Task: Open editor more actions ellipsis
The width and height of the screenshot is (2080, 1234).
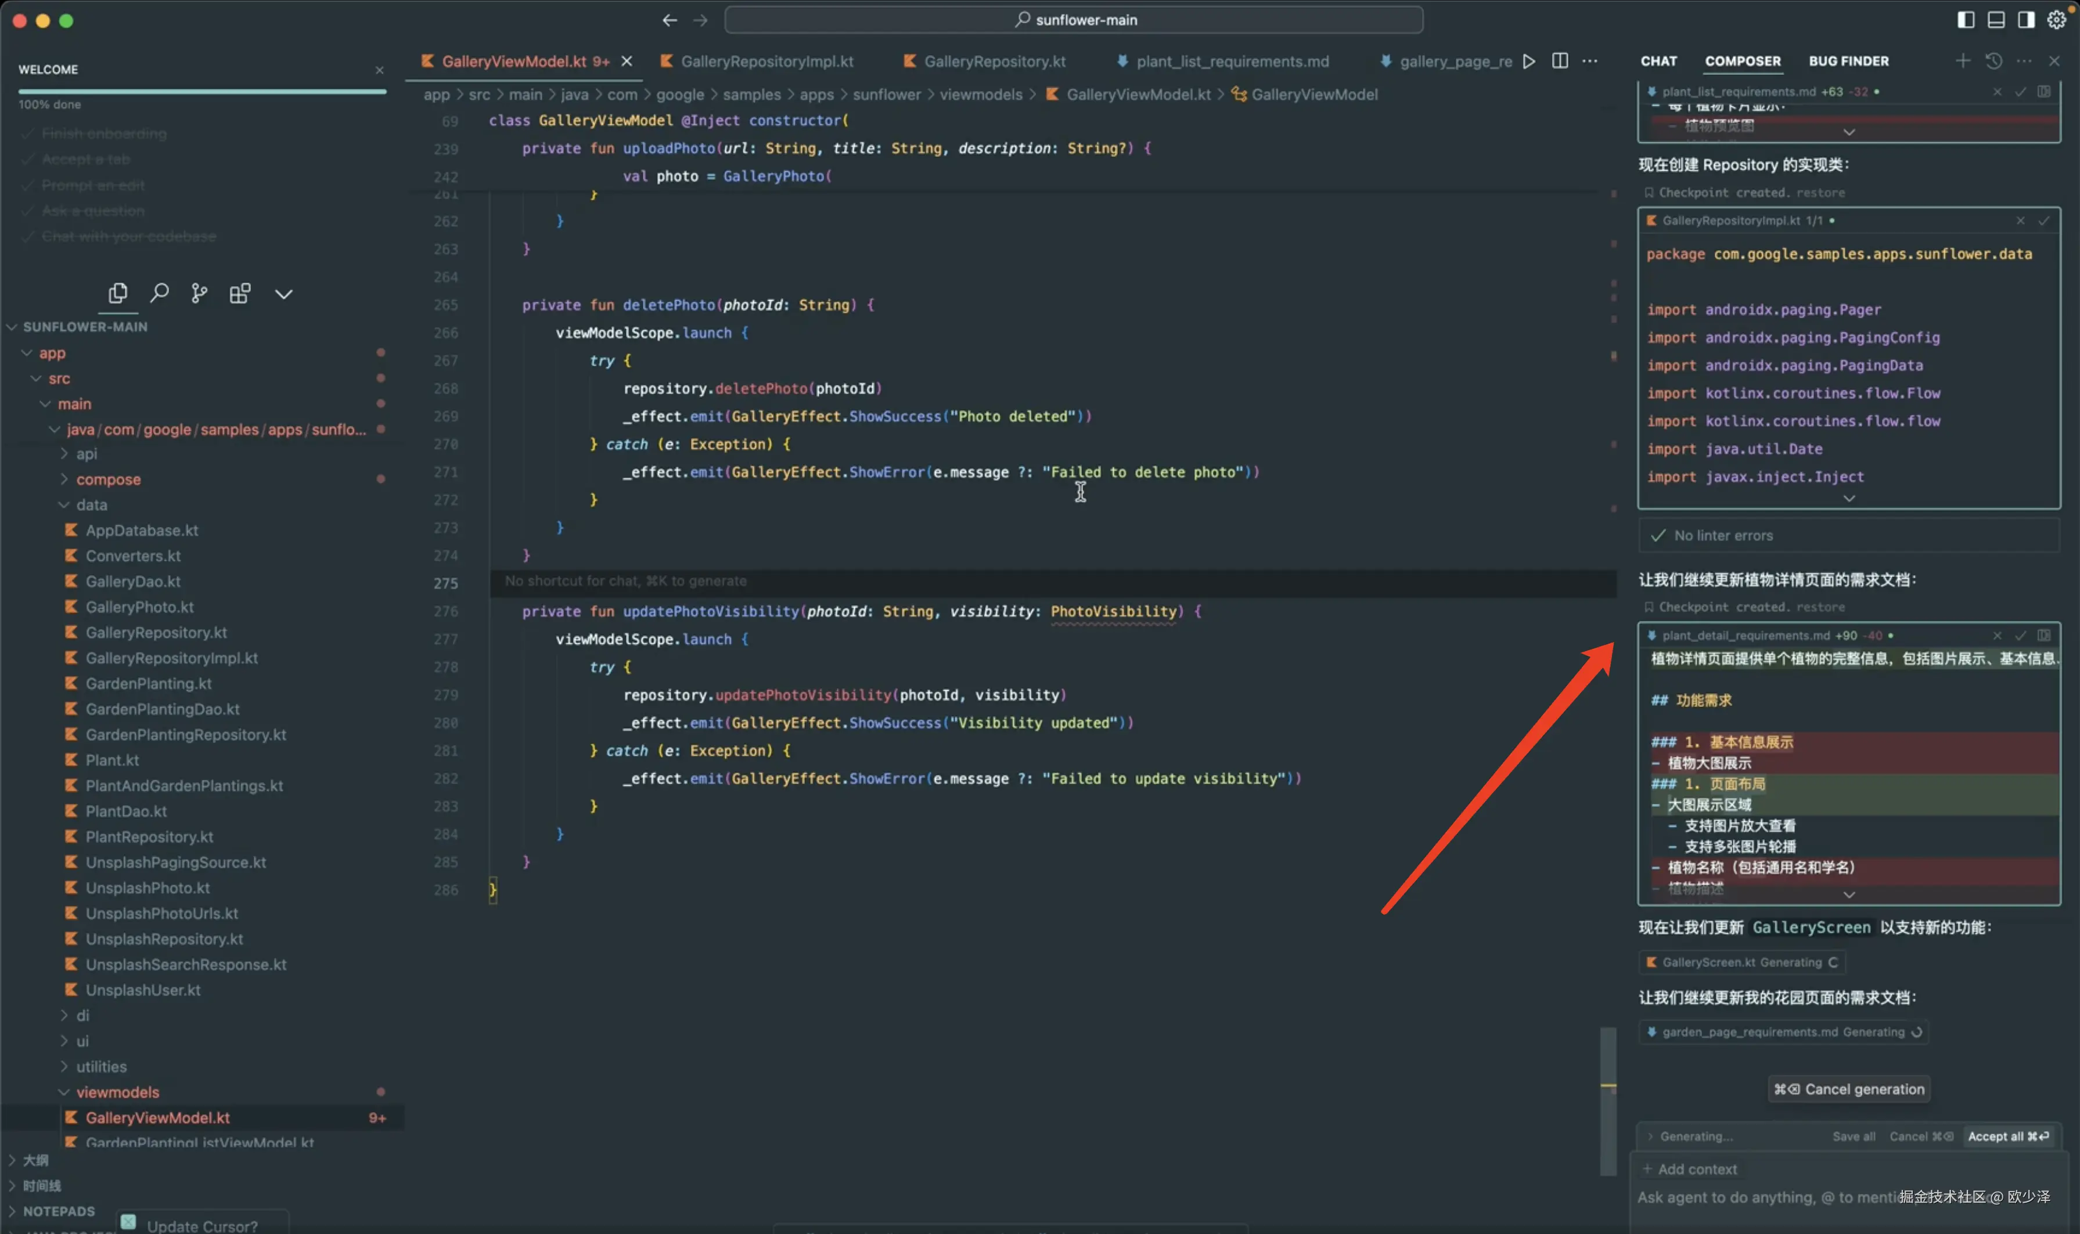Action: [1589, 62]
